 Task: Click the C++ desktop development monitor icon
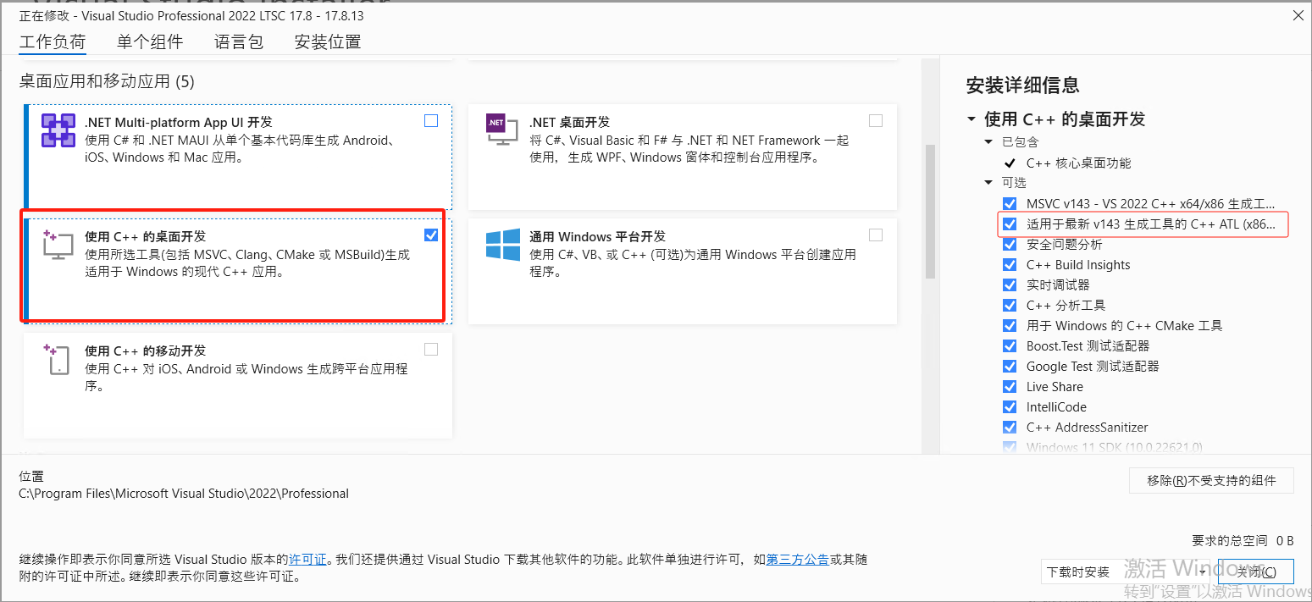click(58, 245)
